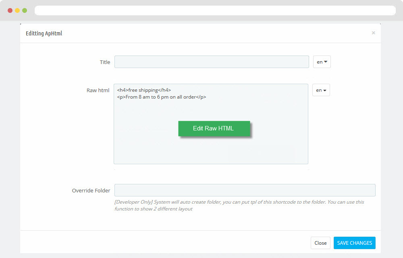Image resolution: width=403 pixels, height=258 pixels.
Task: Click the Override Folder label
Action: click(x=91, y=190)
